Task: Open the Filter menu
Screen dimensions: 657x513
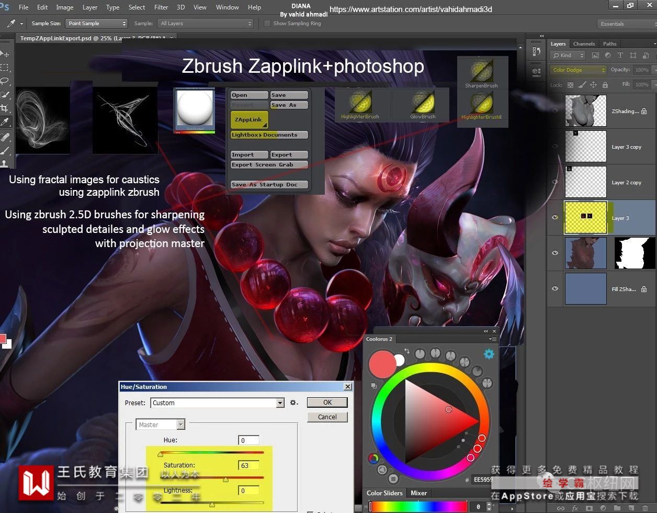Action: point(161,7)
